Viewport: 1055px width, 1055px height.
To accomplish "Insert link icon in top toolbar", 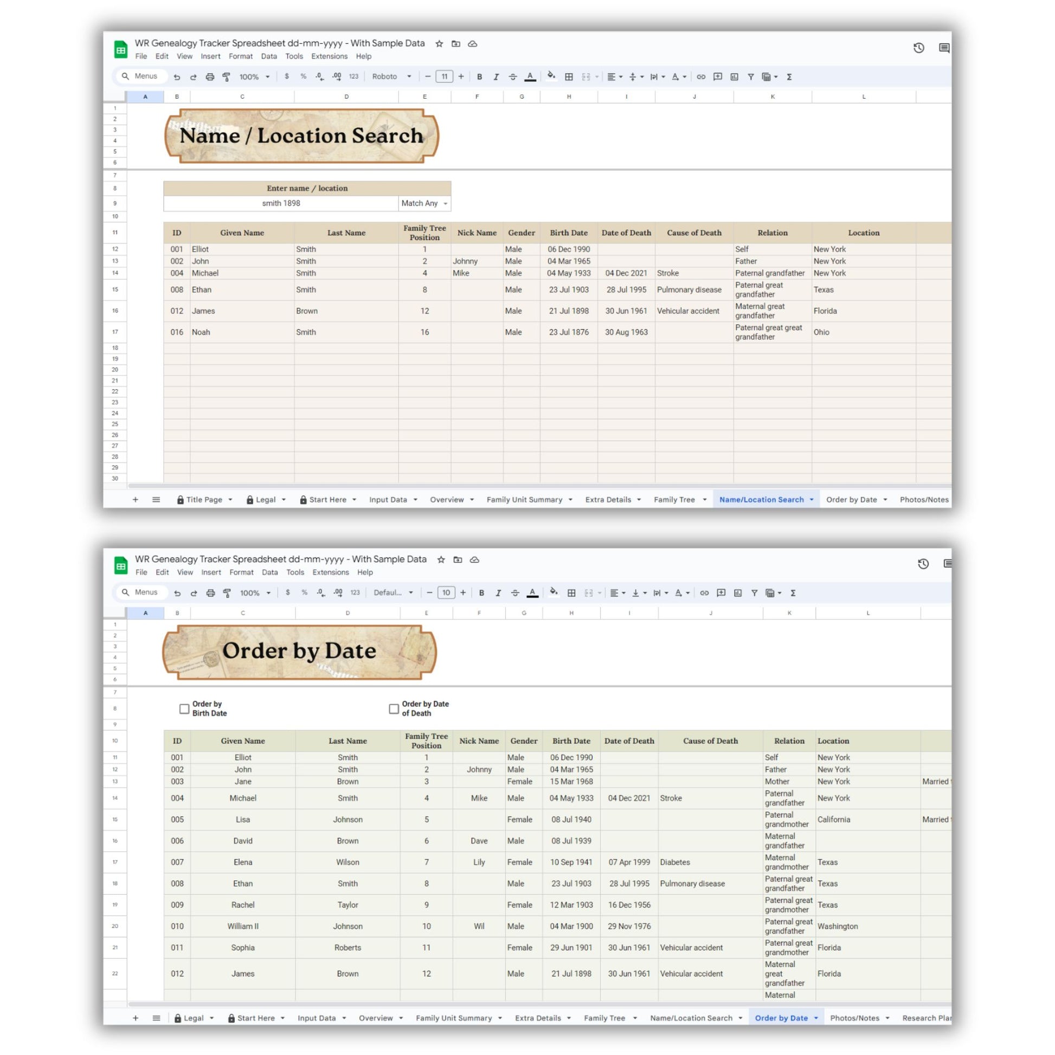I will 700,77.
